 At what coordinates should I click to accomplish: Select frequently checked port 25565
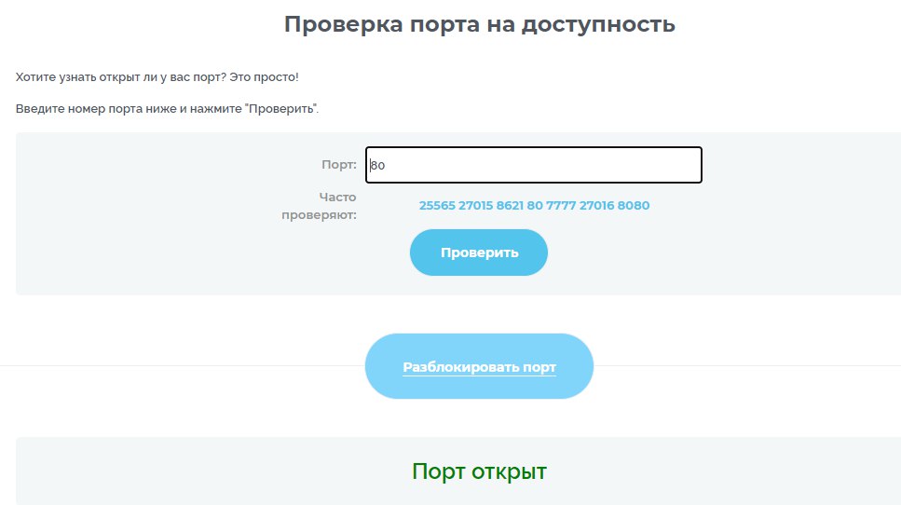click(x=437, y=205)
